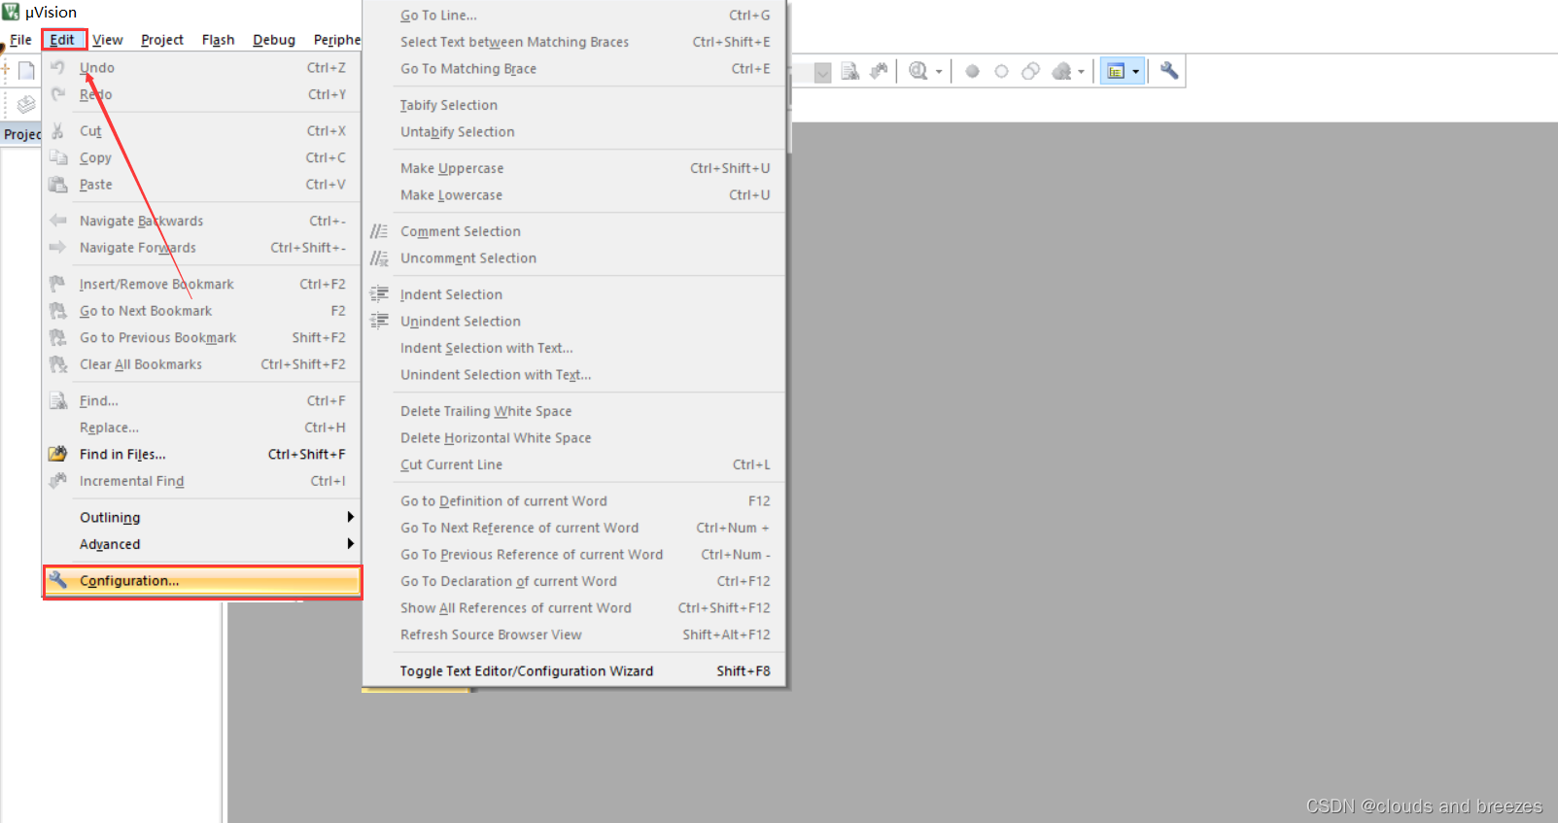1558x823 pixels.
Task: Open the Kill Breakpoints dropdown arrow
Action: 1081,71
